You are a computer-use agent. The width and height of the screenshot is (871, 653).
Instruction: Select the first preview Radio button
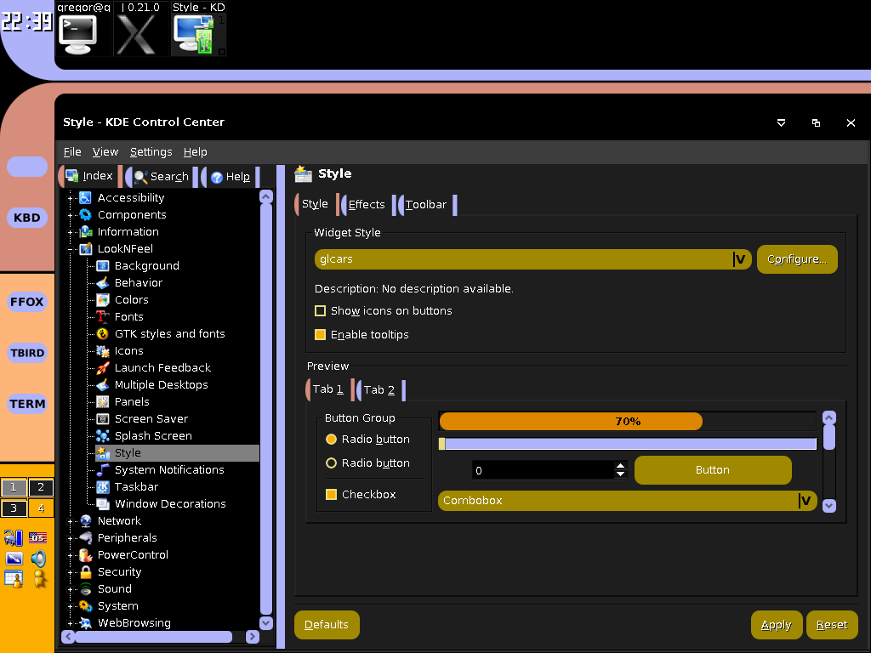coord(331,440)
